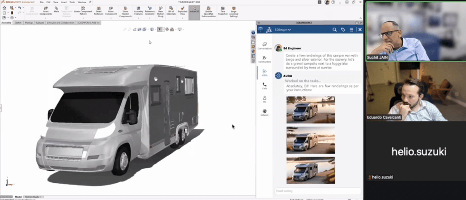Open the Communities sidebar icon

pos(264,59)
